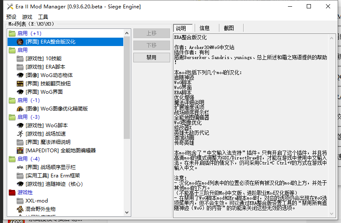
Task: Select the WoG动态物体 dragon icon
Action: pos(20,75)
